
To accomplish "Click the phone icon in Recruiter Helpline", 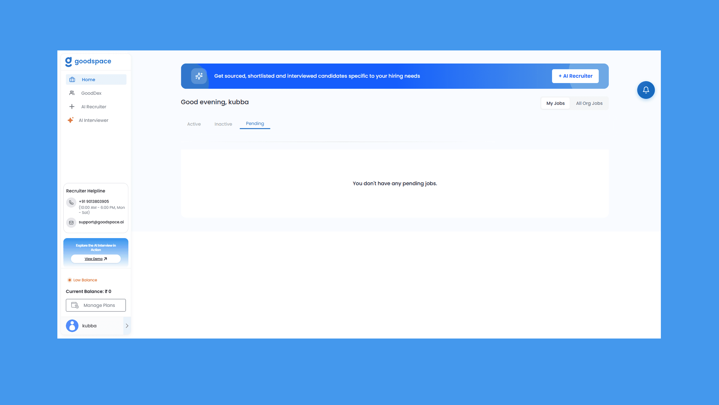I will (x=71, y=202).
